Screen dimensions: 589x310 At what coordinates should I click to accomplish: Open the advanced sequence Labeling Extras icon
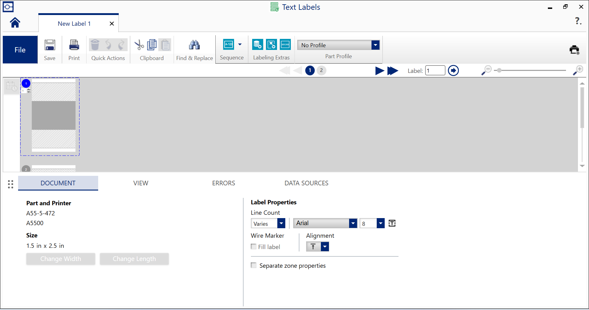(285, 44)
